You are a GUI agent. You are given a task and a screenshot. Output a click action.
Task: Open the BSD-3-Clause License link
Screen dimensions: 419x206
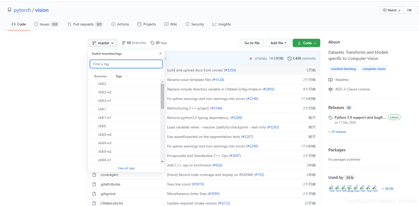click(x=349, y=89)
